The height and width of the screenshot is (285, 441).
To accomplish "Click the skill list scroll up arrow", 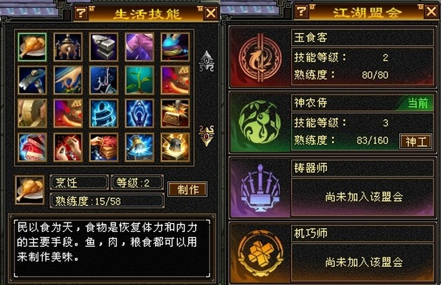I will tap(207, 61).
